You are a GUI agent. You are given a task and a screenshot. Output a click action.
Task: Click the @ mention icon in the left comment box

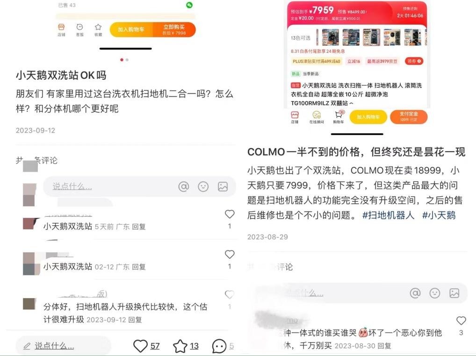pos(184,186)
